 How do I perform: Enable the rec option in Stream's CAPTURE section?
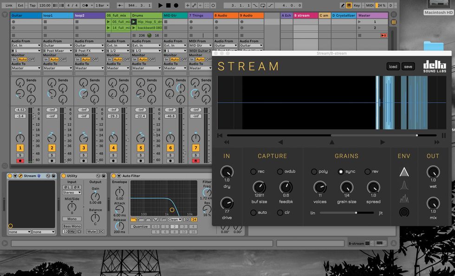tap(253, 172)
